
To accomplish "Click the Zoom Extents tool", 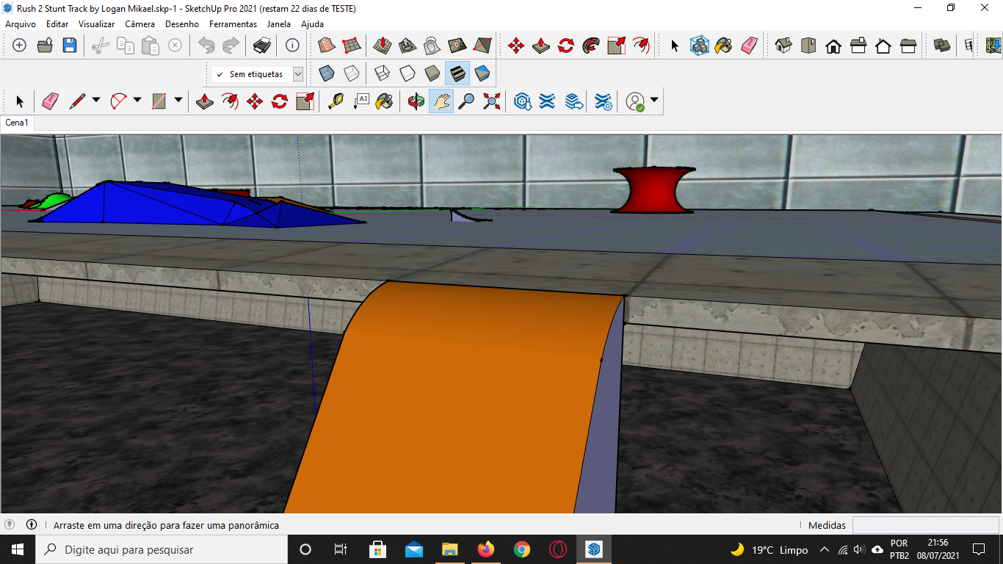I will point(491,101).
